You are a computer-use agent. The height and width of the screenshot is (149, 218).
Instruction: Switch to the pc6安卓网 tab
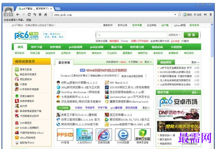(x=97, y=47)
